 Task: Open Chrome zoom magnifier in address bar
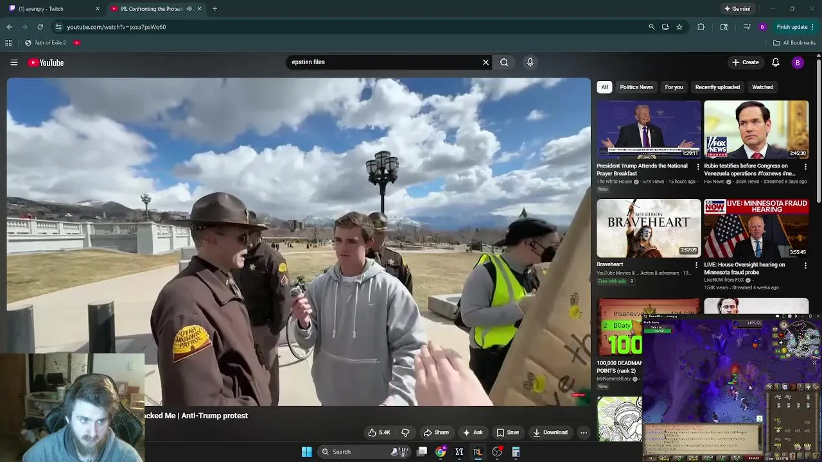tap(651, 27)
